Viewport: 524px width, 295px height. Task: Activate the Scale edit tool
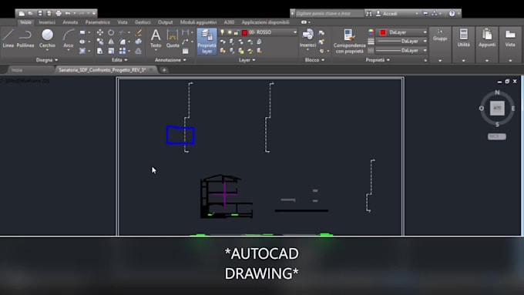(111, 51)
